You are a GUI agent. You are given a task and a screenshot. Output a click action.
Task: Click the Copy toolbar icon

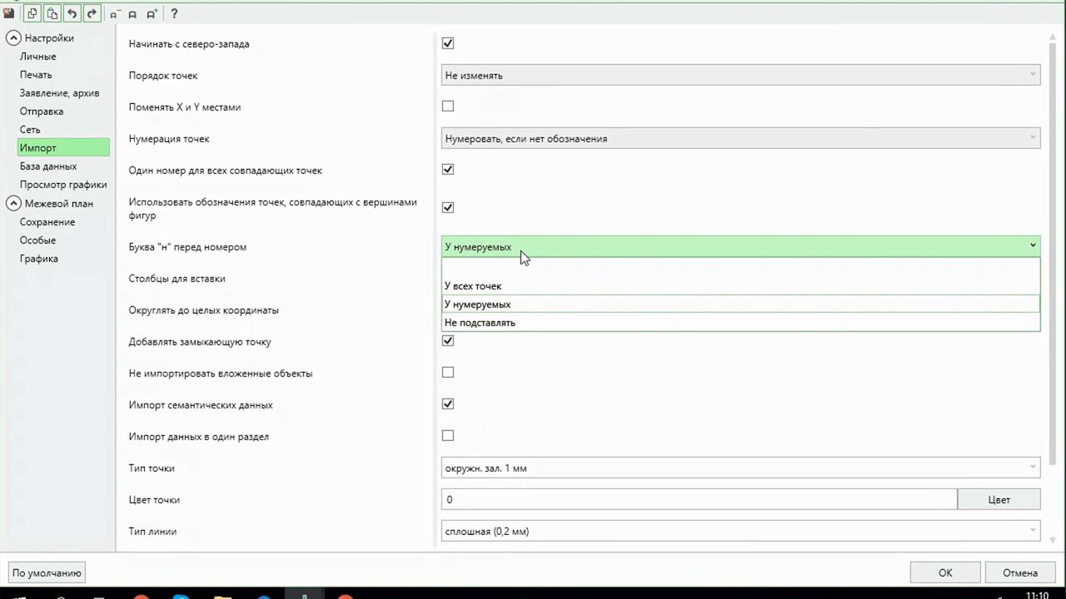(x=32, y=13)
